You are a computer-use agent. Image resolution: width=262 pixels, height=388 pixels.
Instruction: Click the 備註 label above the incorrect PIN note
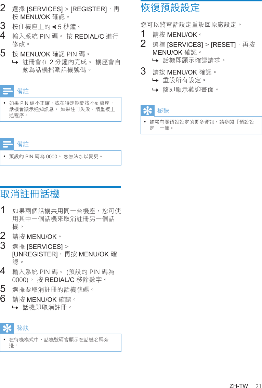[x=23, y=91]
